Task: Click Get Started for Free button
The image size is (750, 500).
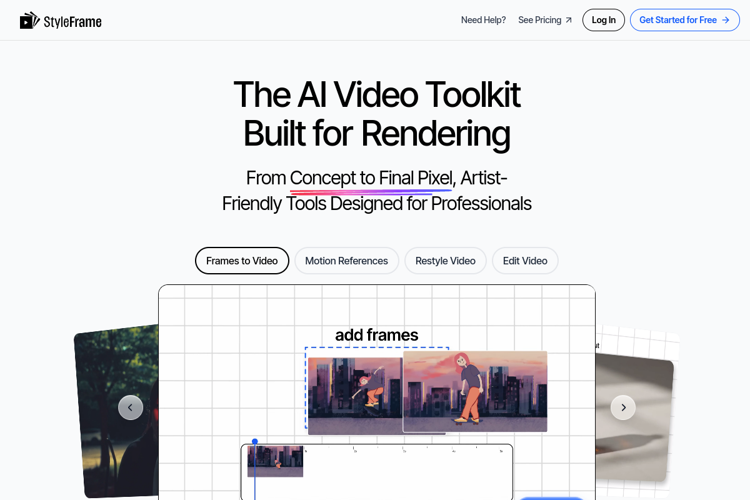Action: click(685, 20)
